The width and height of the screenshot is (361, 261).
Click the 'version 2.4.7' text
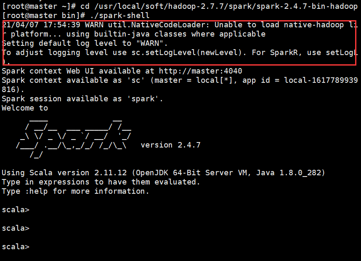170,145
